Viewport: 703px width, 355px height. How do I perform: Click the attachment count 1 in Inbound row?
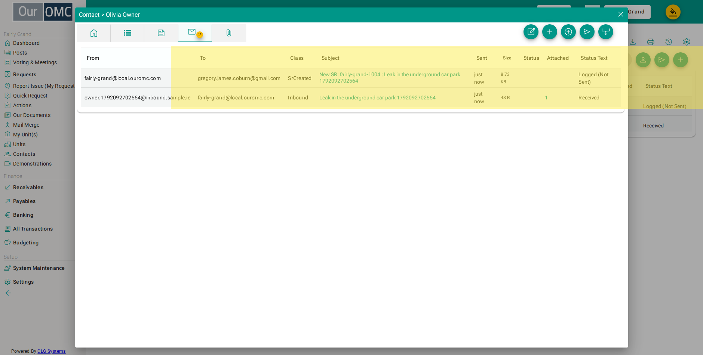[x=546, y=98]
